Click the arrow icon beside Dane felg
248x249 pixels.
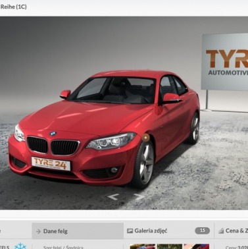(38, 231)
